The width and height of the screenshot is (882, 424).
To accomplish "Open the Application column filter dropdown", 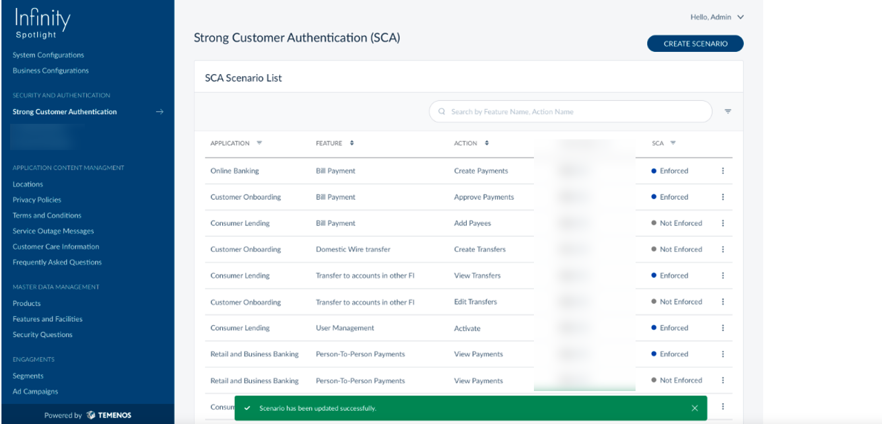I will pyautogui.click(x=259, y=143).
